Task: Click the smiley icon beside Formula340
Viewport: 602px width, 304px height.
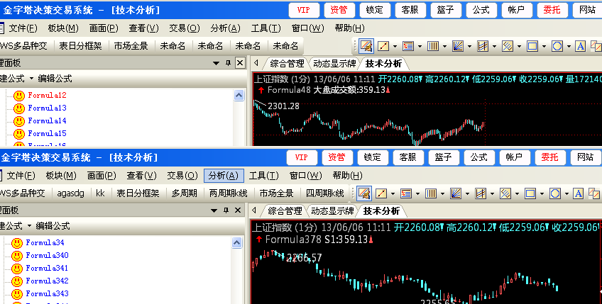Action: point(17,256)
